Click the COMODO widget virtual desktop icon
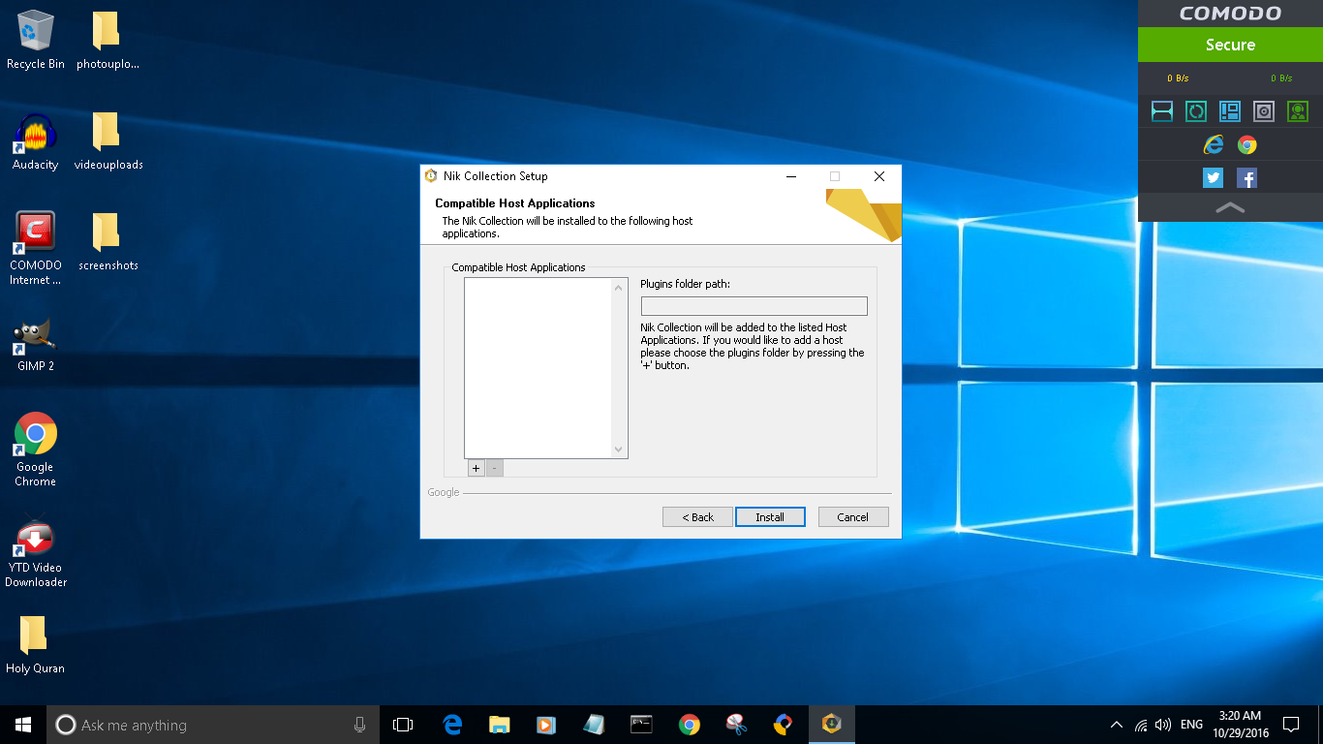The image size is (1323, 744). click(x=1230, y=111)
